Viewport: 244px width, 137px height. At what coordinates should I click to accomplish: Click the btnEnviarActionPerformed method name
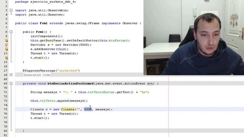pos(71,84)
